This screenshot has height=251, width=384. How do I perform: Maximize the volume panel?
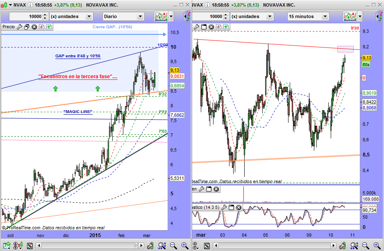click(x=209, y=189)
